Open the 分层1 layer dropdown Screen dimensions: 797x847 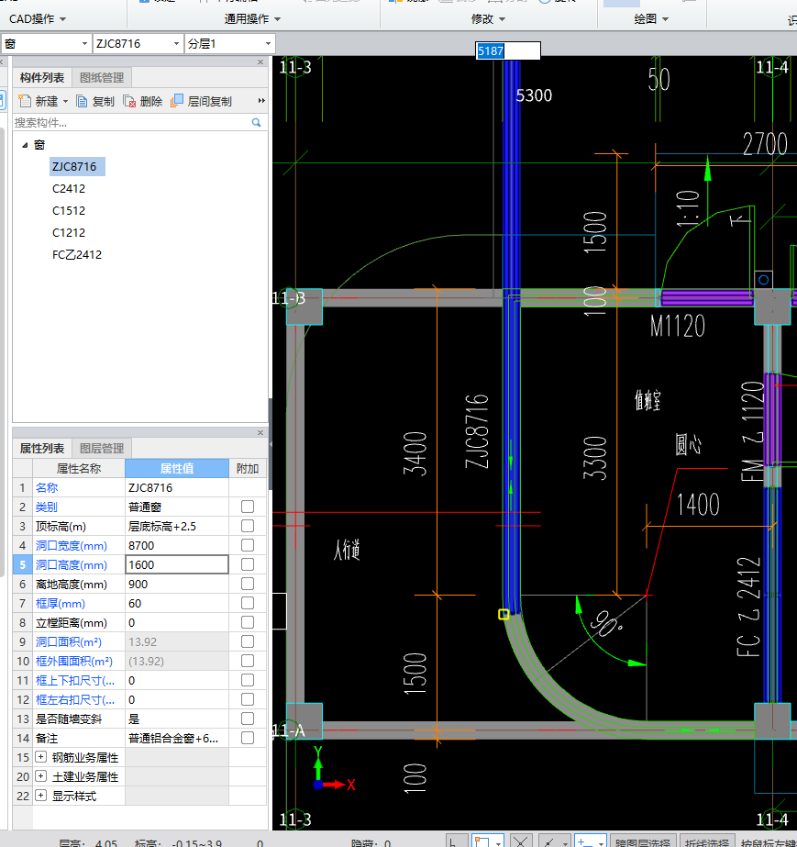268,44
